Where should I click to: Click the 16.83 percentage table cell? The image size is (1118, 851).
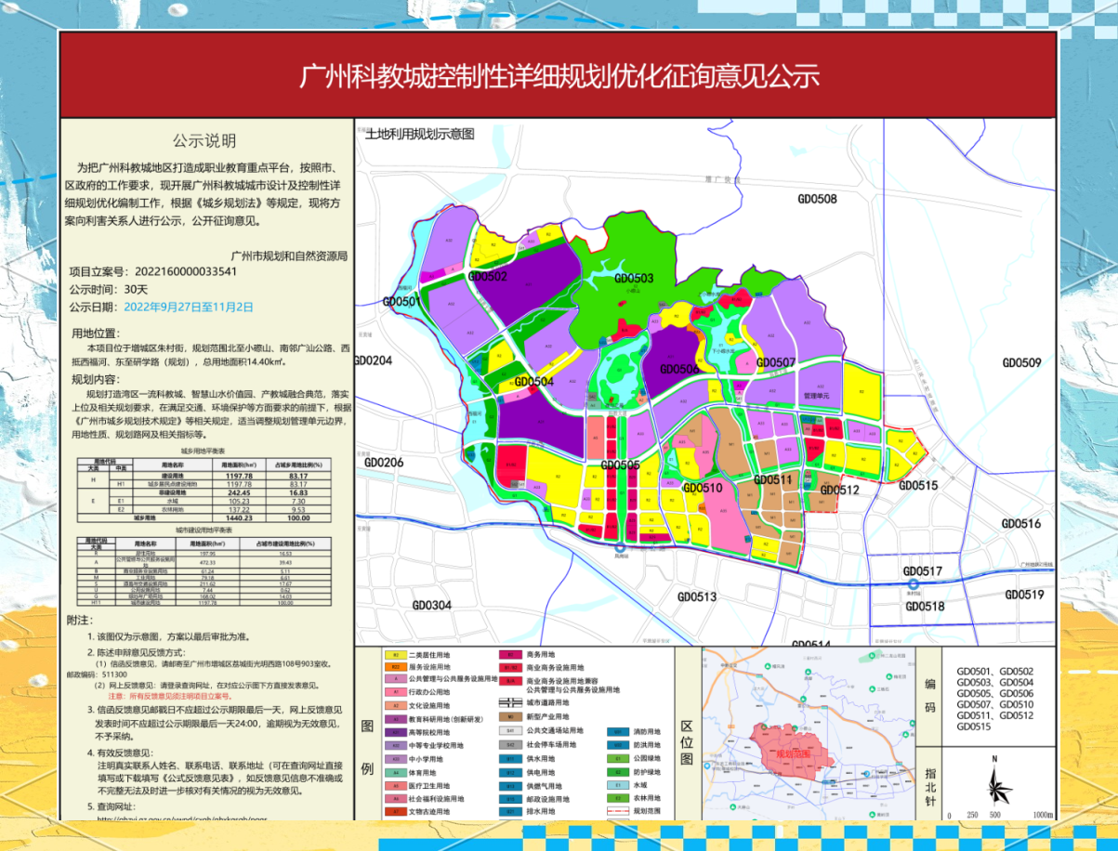click(298, 492)
